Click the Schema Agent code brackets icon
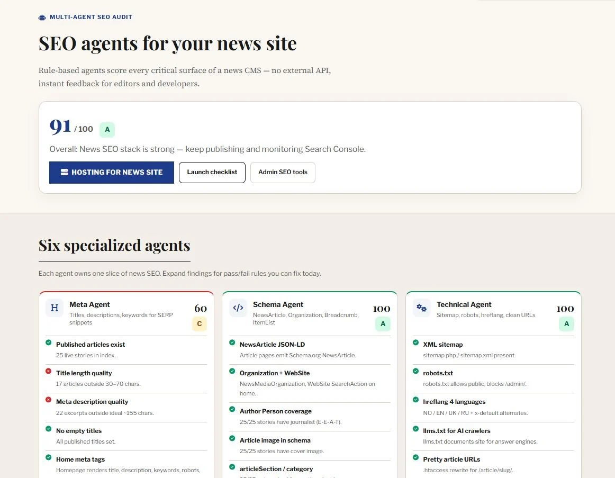The height and width of the screenshot is (478, 615). (238, 308)
